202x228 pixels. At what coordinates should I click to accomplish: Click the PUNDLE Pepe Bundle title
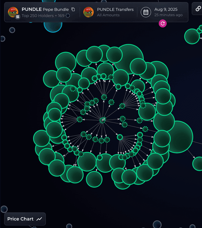click(45, 9)
